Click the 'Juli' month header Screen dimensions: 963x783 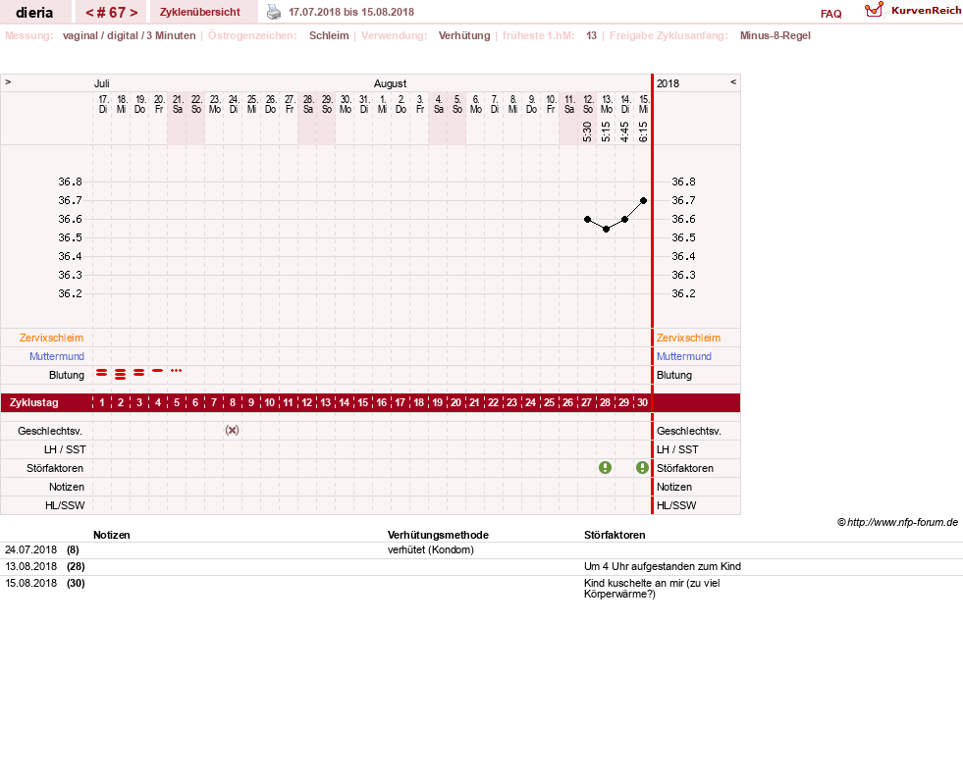(x=102, y=83)
